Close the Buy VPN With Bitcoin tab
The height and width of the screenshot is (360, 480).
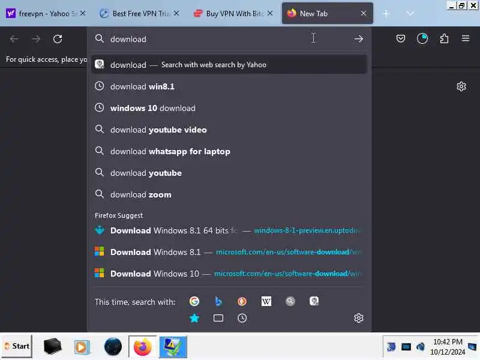click(270, 13)
